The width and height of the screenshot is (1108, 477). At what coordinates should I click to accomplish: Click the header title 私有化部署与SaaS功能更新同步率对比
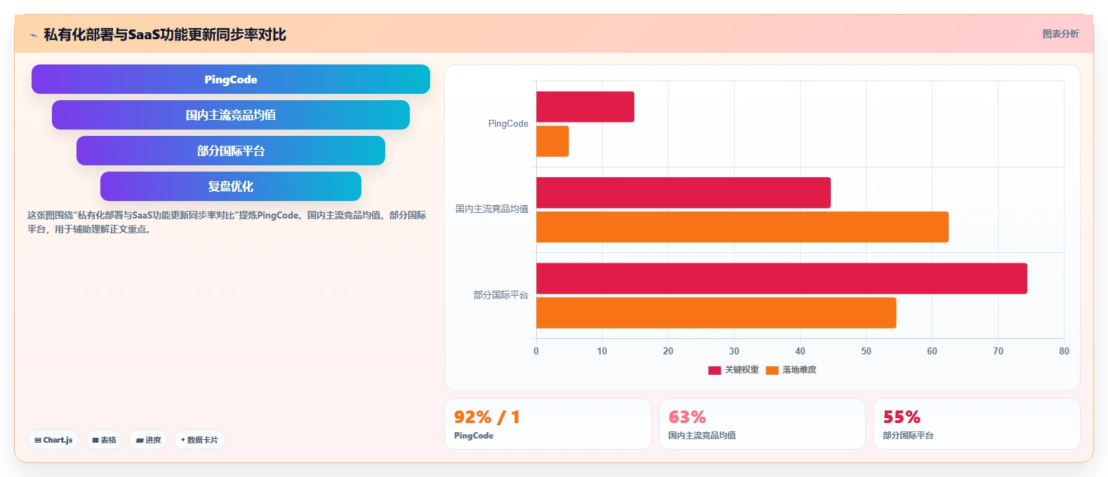click(165, 34)
